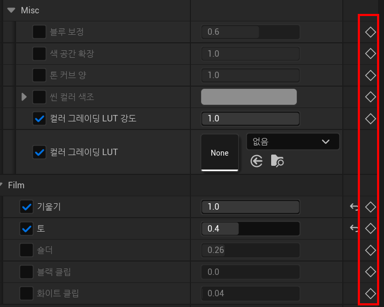Enable the 블루 보정 override checkbox
Viewport: 384px width, 307px height.
pyautogui.click(x=39, y=32)
